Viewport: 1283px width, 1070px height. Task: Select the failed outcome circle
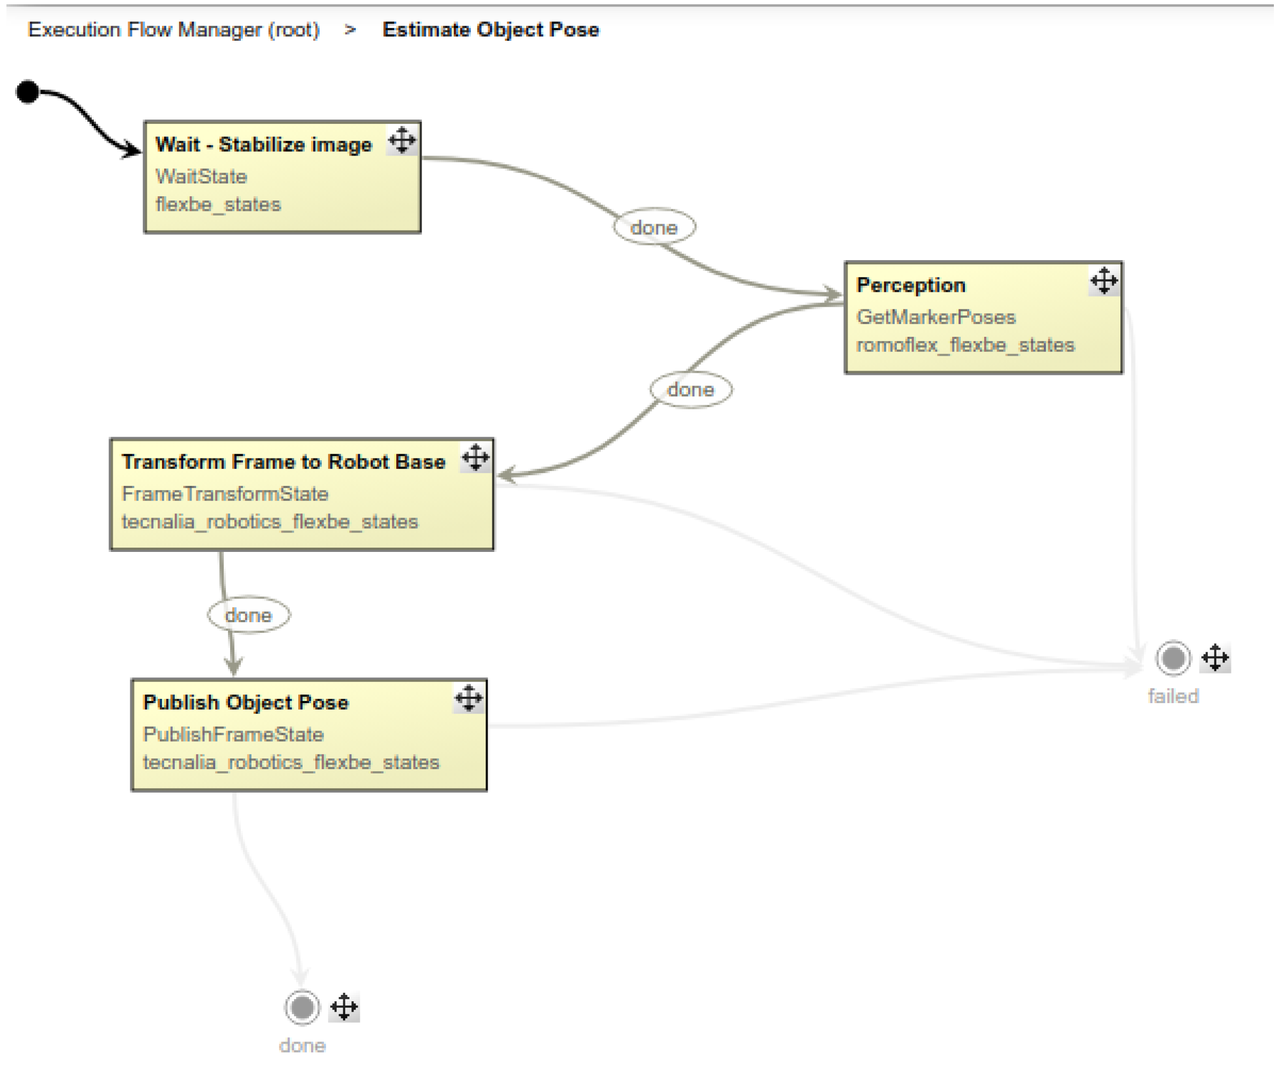click(x=1173, y=658)
